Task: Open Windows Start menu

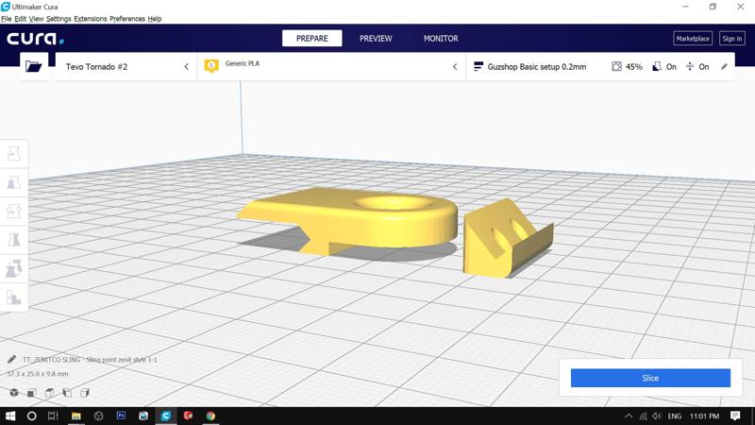Action: [x=9, y=416]
